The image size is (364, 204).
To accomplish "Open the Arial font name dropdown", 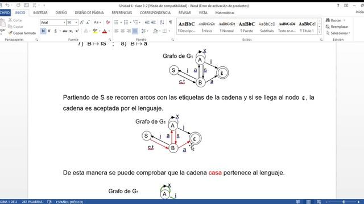I will click(x=64, y=23).
